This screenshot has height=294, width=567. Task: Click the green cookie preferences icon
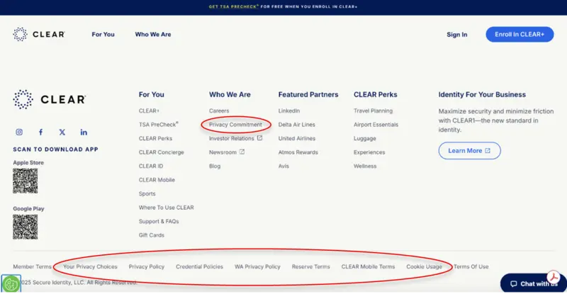11,284
